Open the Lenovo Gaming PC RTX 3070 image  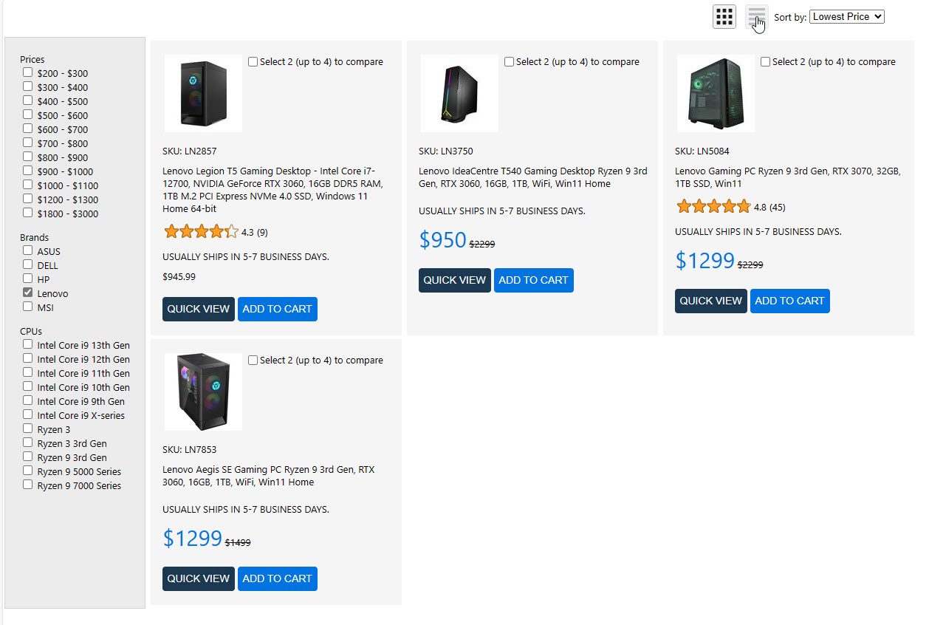pyautogui.click(x=715, y=93)
